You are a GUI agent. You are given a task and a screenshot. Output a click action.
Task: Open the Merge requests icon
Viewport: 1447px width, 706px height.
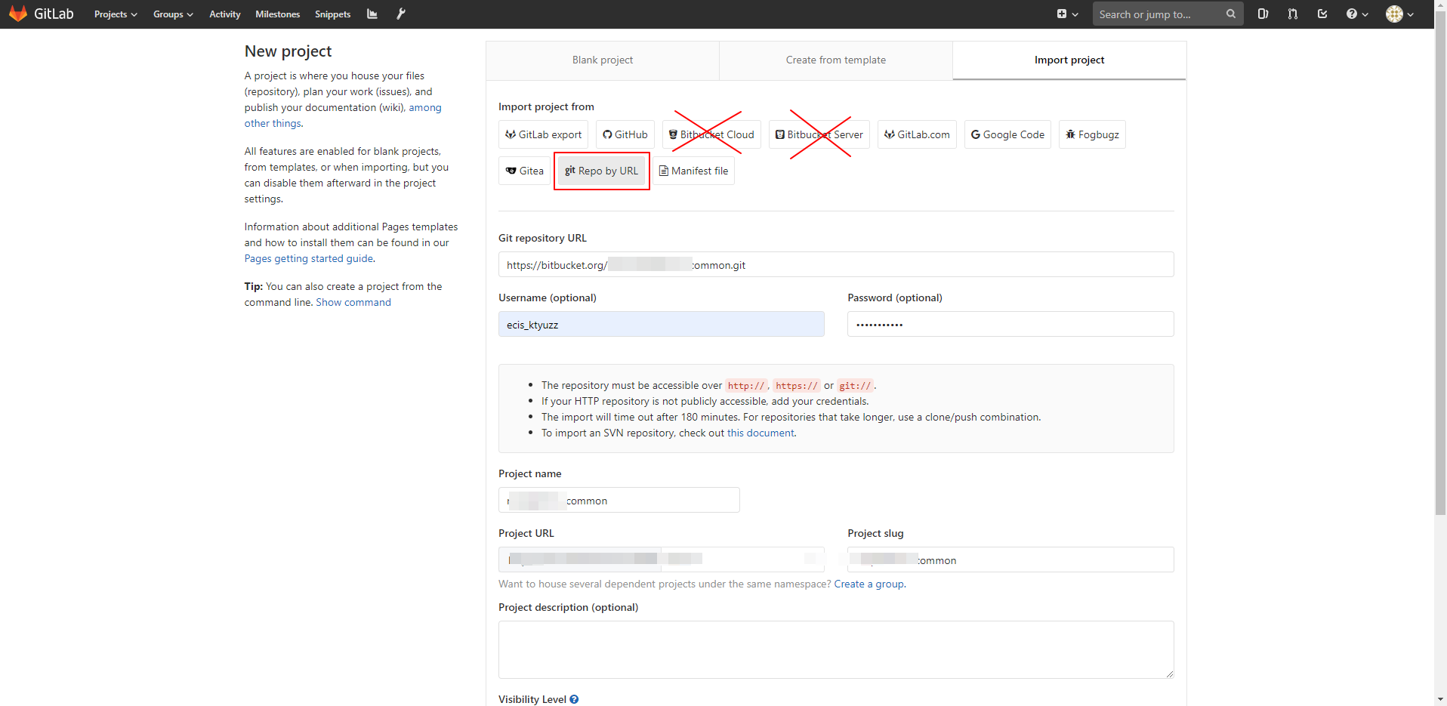pyautogui.click(x=1293, y=14)
